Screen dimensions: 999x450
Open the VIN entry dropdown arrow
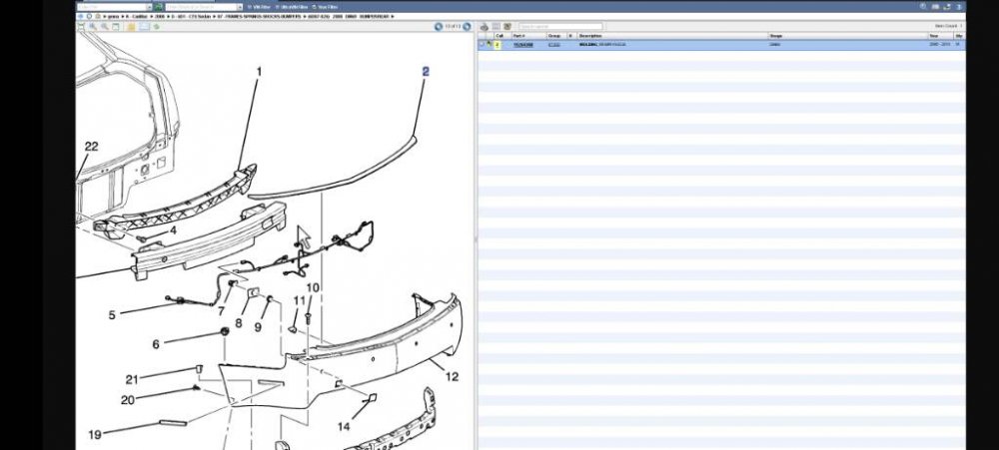click(147, 7)
